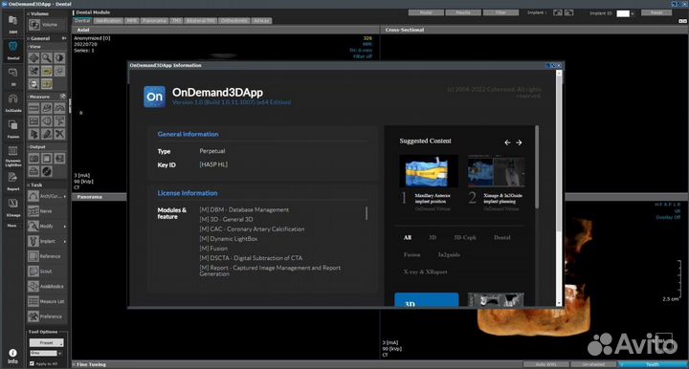Switch to the Panorama tab

(x=154, y=21)
